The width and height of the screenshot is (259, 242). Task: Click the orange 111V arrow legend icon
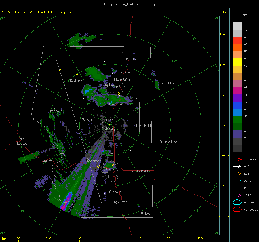click(x=237, y=174)
